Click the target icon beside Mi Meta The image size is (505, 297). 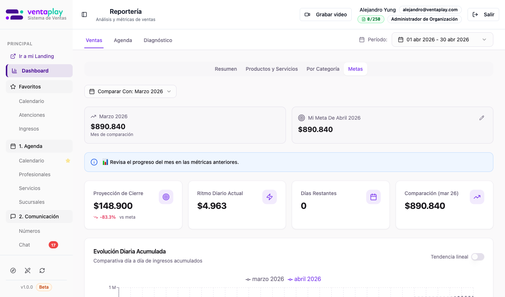(x=301, y=118)
